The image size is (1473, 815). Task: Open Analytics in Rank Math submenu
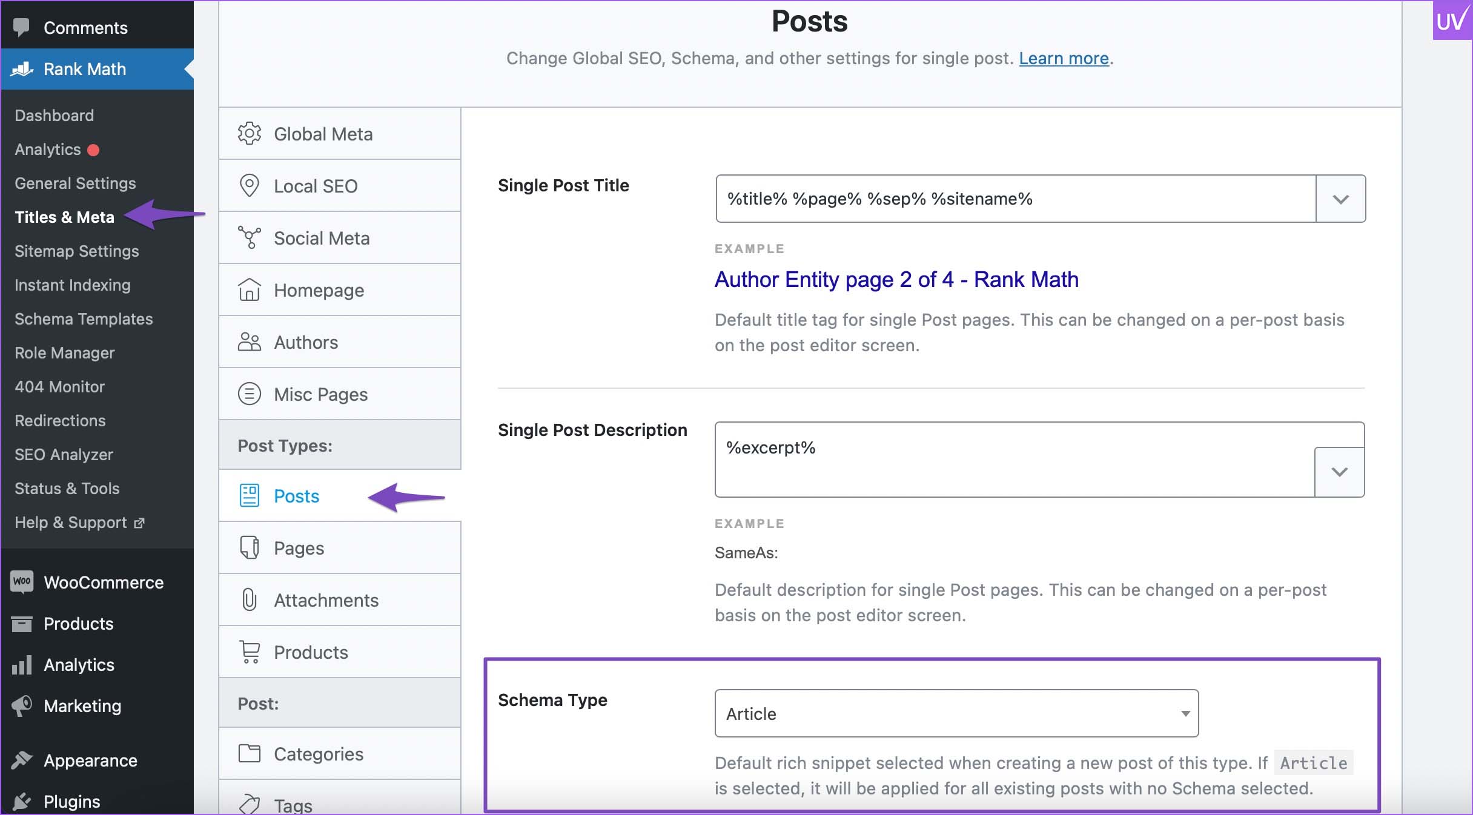pyautogui.click(x=48, y=149)
